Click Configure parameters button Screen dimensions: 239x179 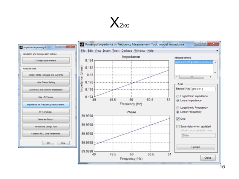(x=46, y=61)
